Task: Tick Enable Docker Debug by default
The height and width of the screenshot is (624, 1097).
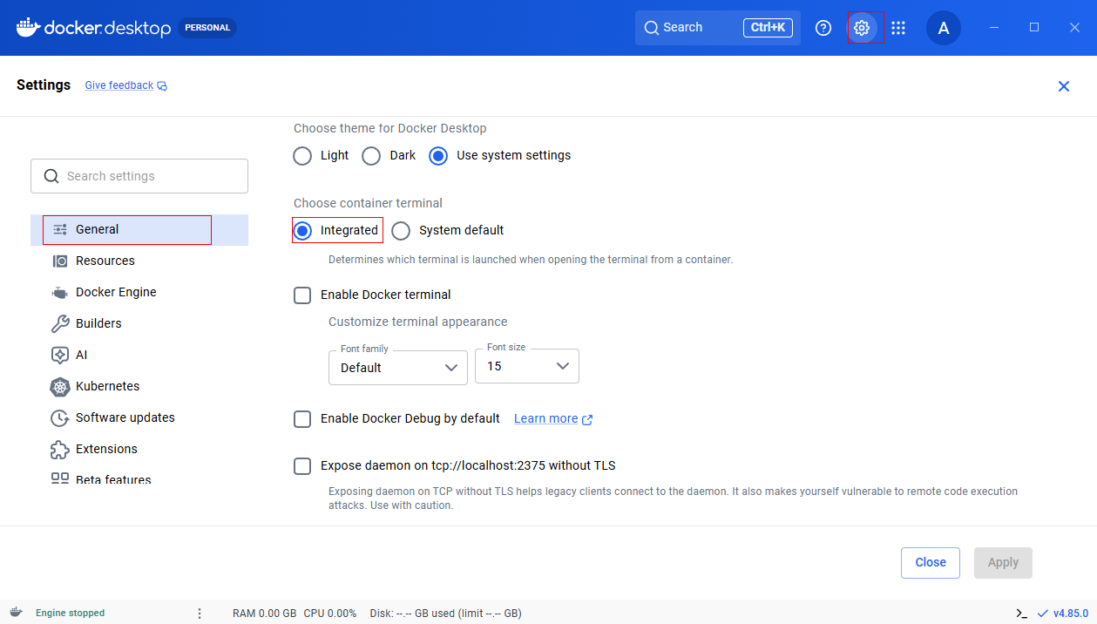Action: coord(302,419)
